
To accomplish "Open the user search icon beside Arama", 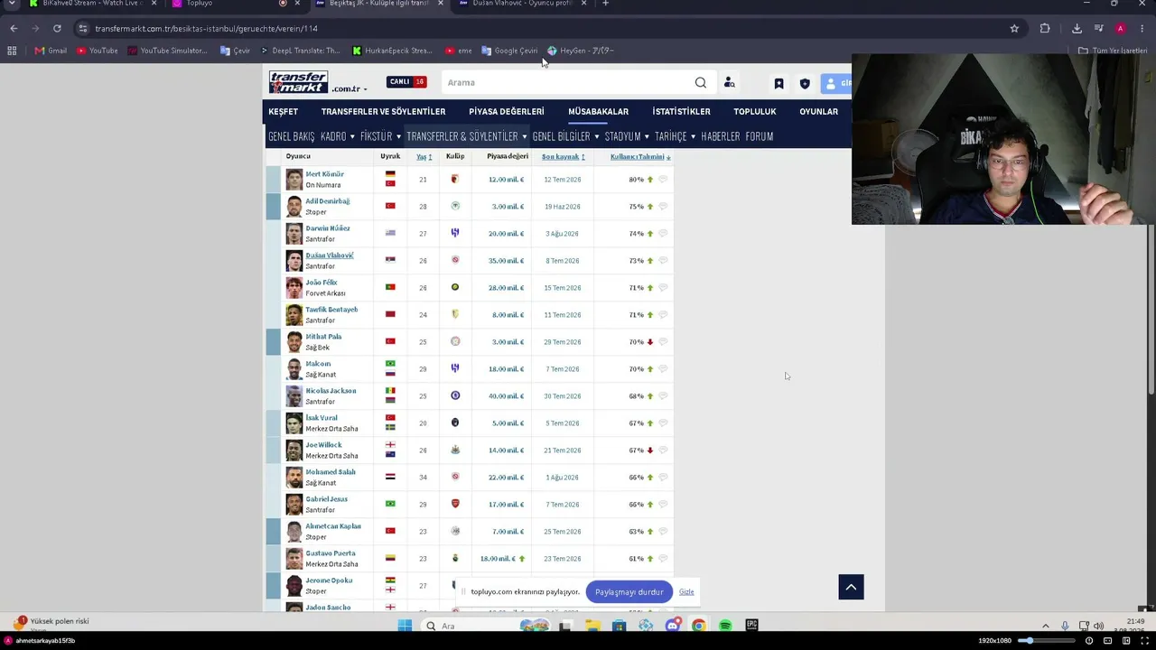I will point(730,83).
